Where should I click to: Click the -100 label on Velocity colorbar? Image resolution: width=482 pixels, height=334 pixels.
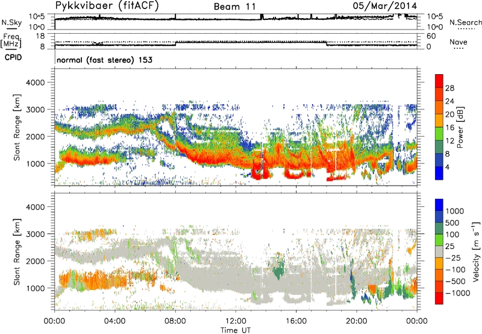[x=455, y=269]
